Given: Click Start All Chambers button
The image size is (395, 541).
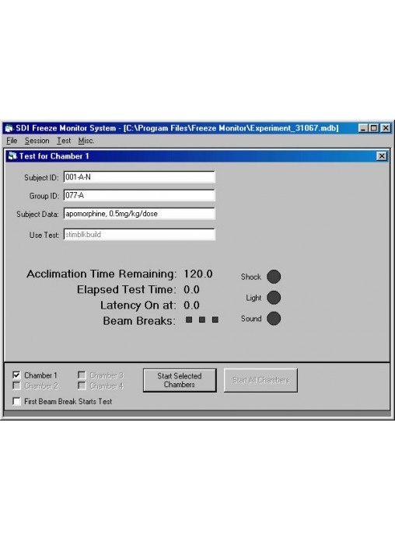Looking at the screenshot, I should click(x=260, y=380).
